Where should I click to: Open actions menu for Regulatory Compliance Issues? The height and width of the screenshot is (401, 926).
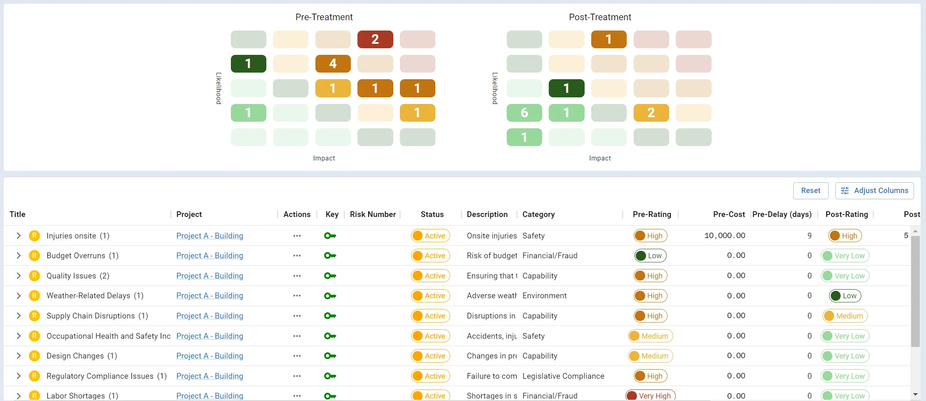click(296, 376)
